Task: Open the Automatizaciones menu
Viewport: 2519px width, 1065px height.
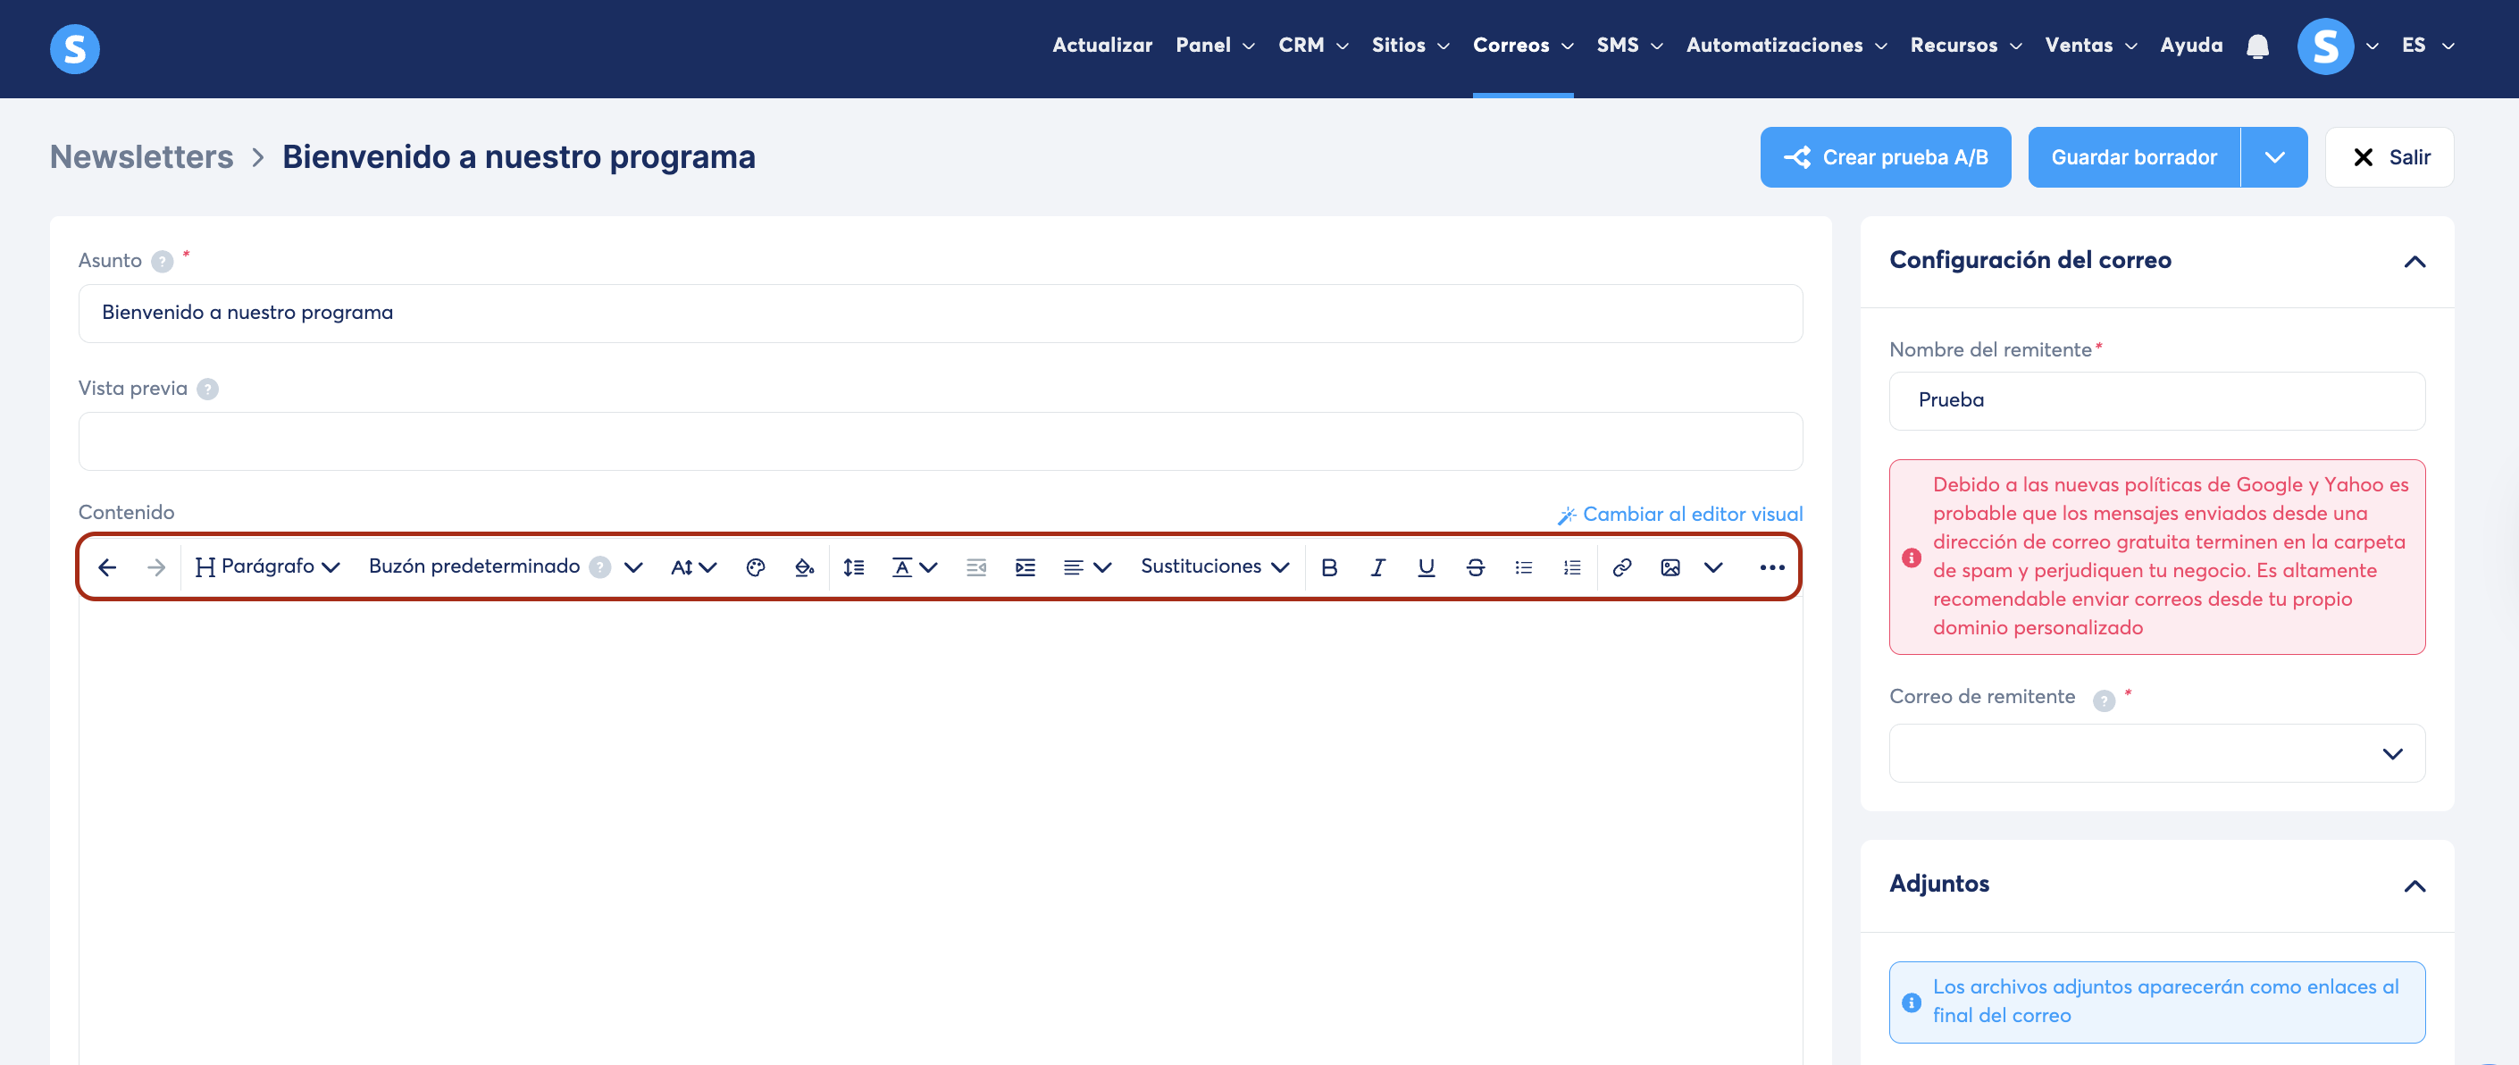Action: coord(1786,45)
